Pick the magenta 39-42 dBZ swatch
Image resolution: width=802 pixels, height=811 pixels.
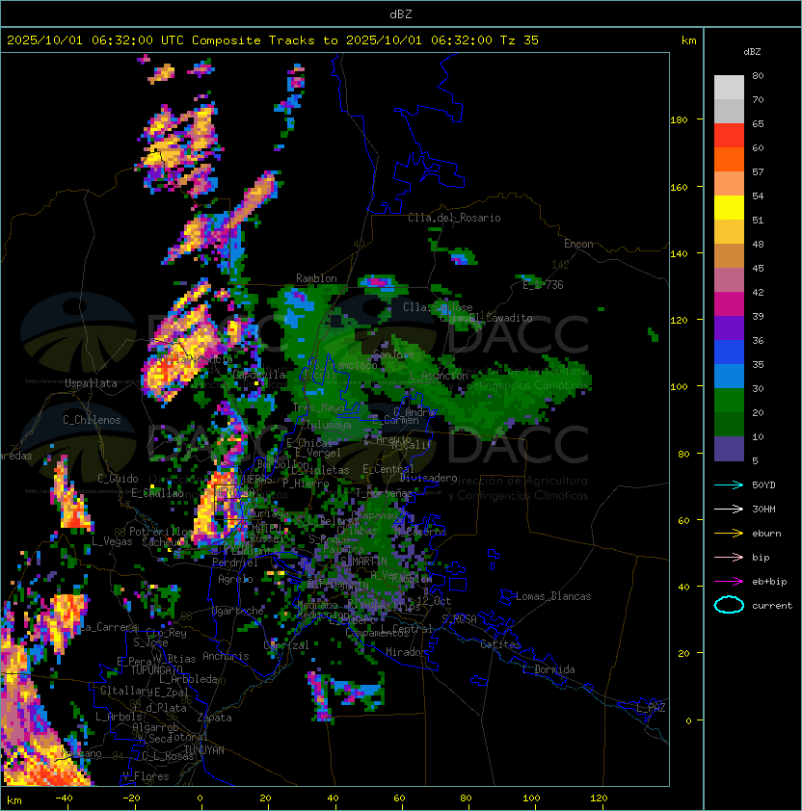(729, 304)
